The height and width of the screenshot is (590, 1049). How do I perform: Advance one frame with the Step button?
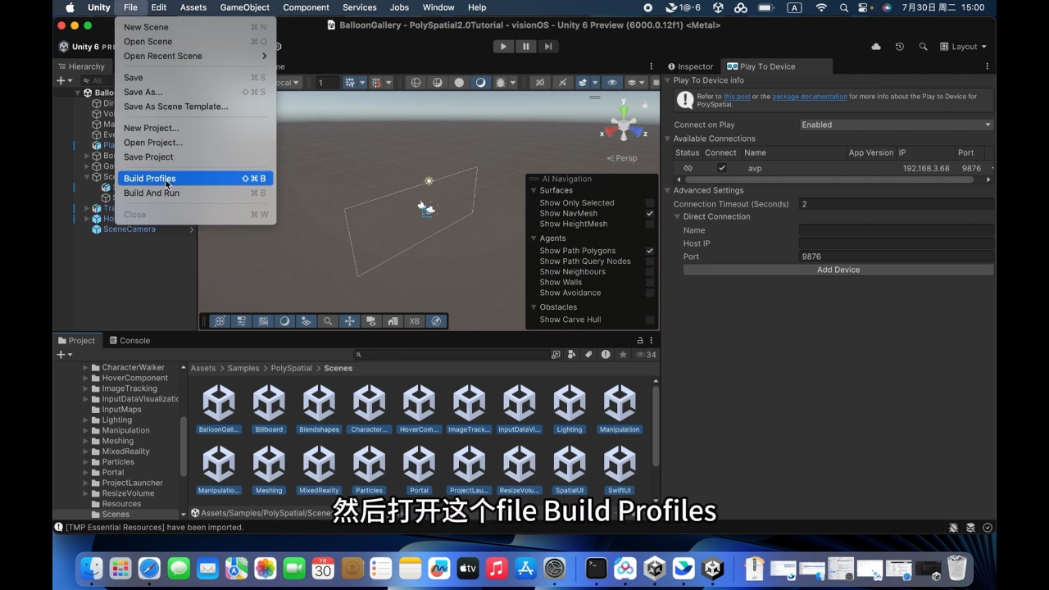pos(548,47)
